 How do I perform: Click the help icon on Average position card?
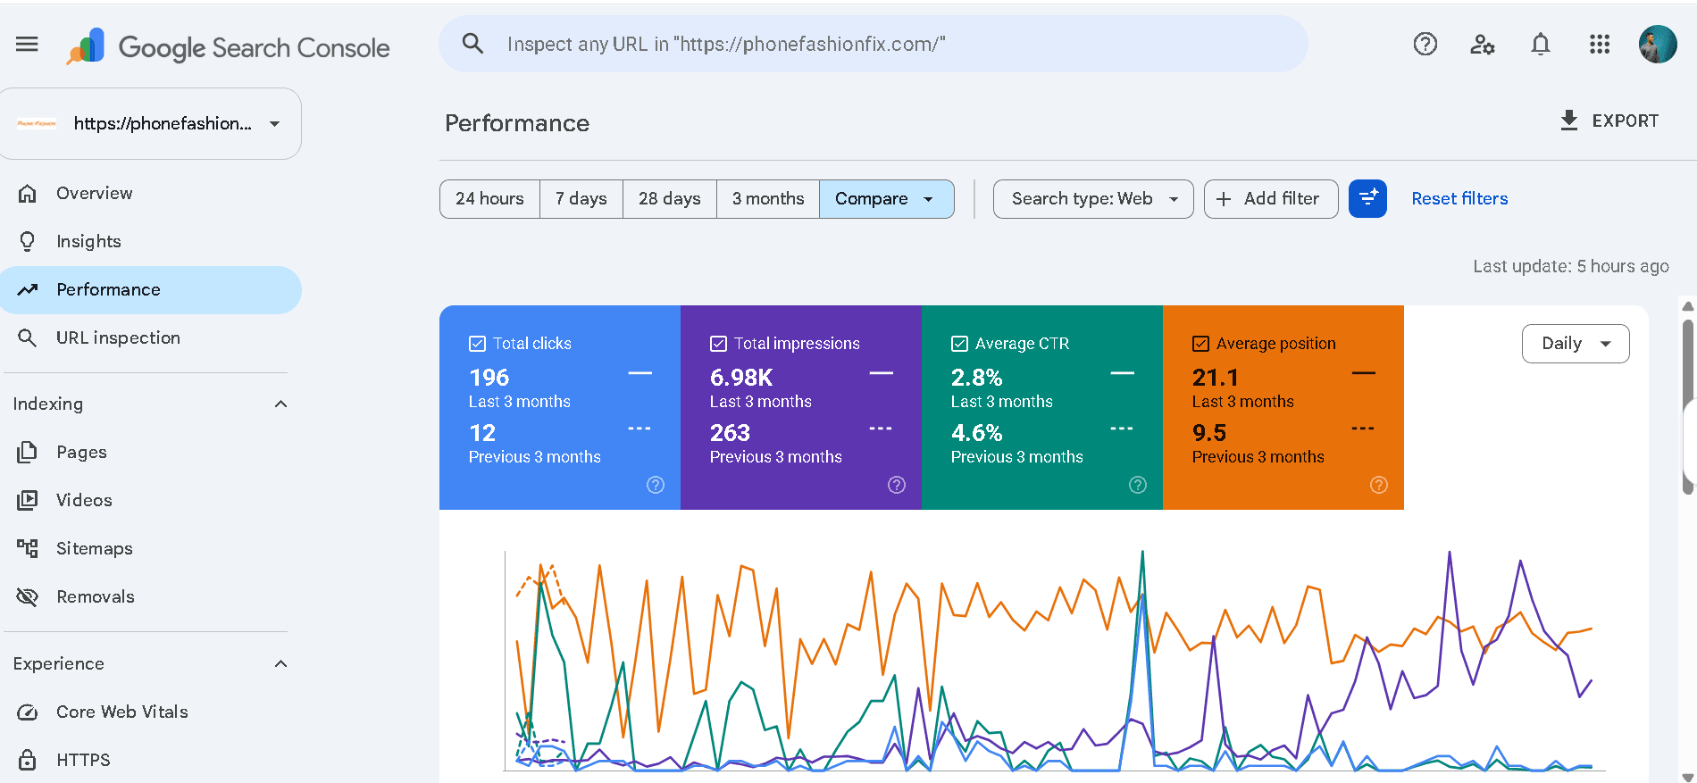coord(1379,485)
